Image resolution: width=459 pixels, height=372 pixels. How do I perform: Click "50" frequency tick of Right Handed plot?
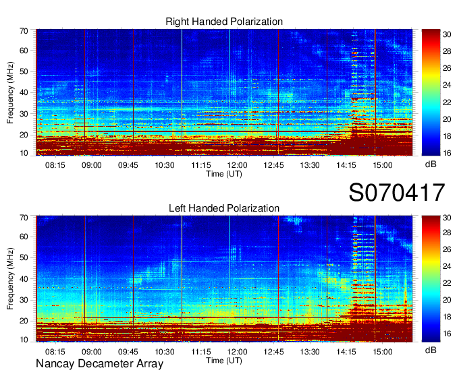pos(24,72)
